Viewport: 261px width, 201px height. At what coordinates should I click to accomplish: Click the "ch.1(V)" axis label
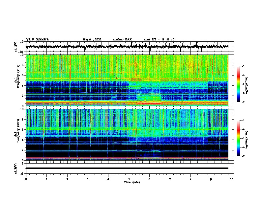point(15,47)
